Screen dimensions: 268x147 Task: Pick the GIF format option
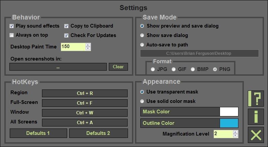pos(174,69)
